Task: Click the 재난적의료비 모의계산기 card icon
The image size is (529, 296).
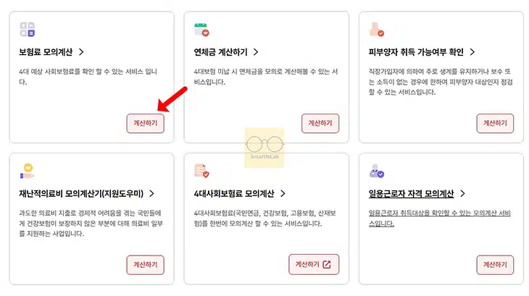Action: pyautogui.click(x=27, y=172)
